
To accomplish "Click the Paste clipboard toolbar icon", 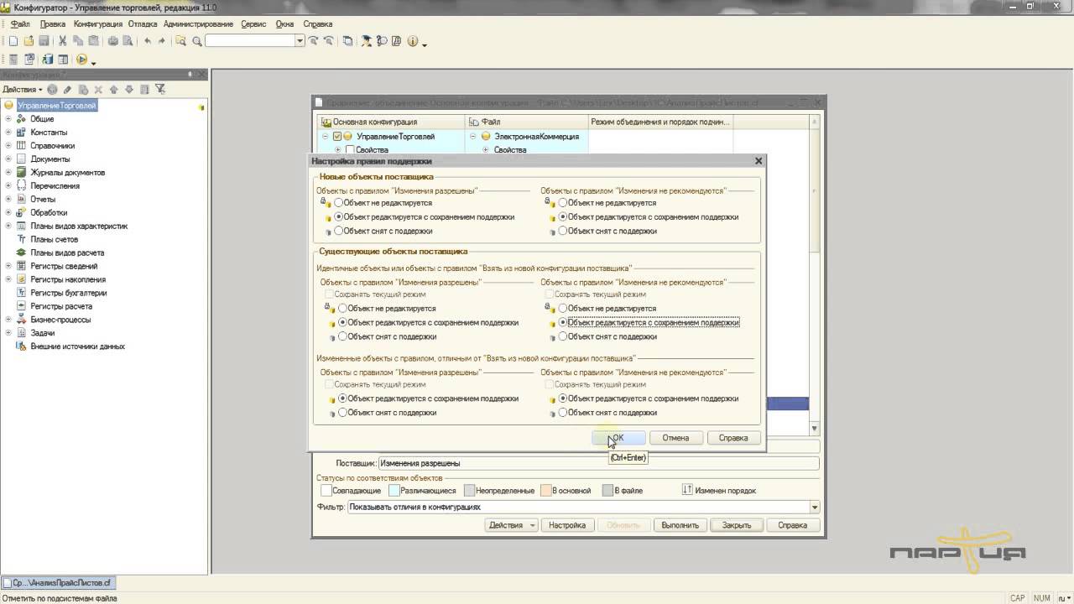I will coord(93,40).
